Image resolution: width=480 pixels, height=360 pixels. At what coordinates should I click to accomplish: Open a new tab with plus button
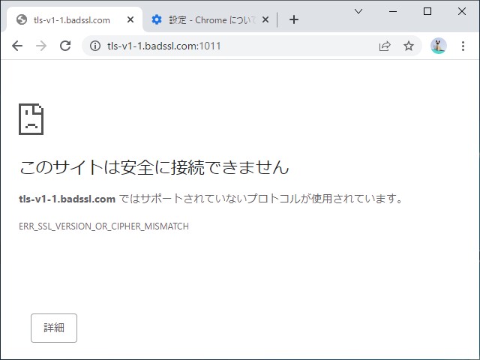click(x=294, y=19)
